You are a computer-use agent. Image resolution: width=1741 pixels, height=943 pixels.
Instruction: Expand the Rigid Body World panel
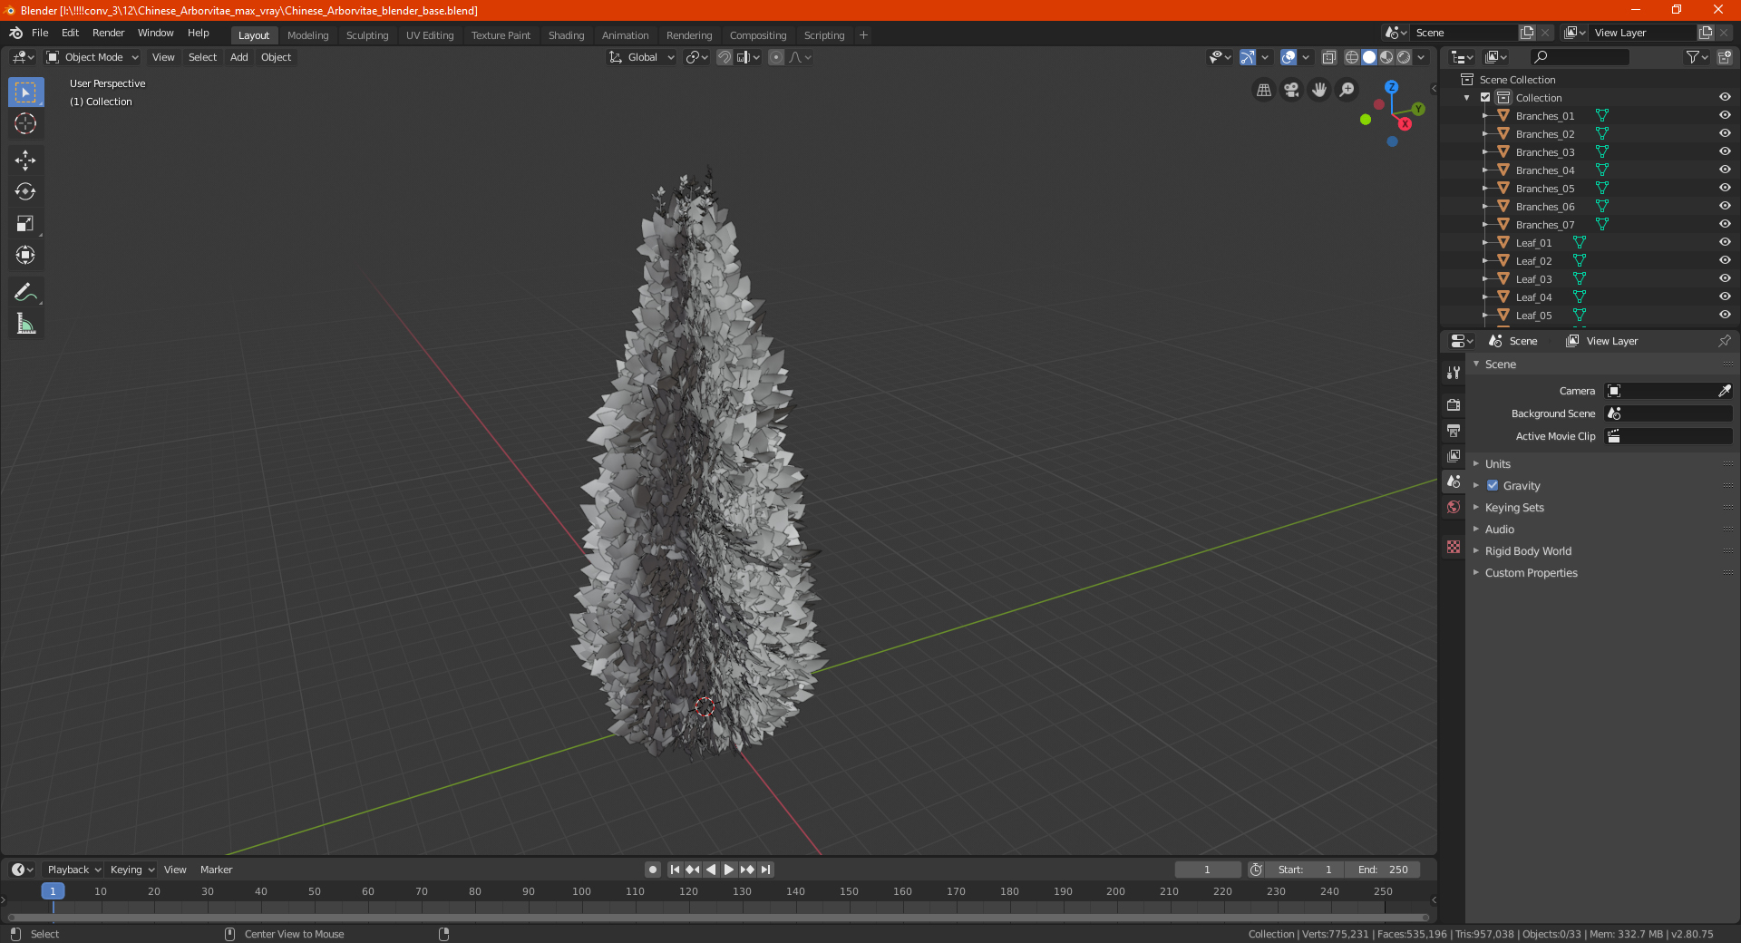(1528, 550)
